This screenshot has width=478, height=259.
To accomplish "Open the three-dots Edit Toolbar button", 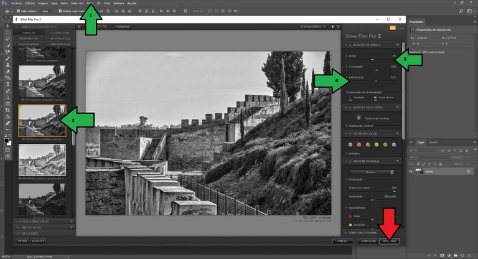I will pos(7,129).
